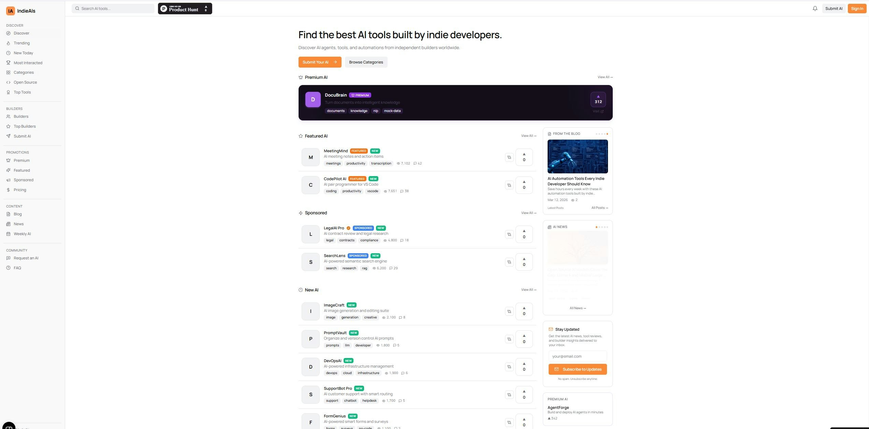Open notifications via the bell icon

814,8
